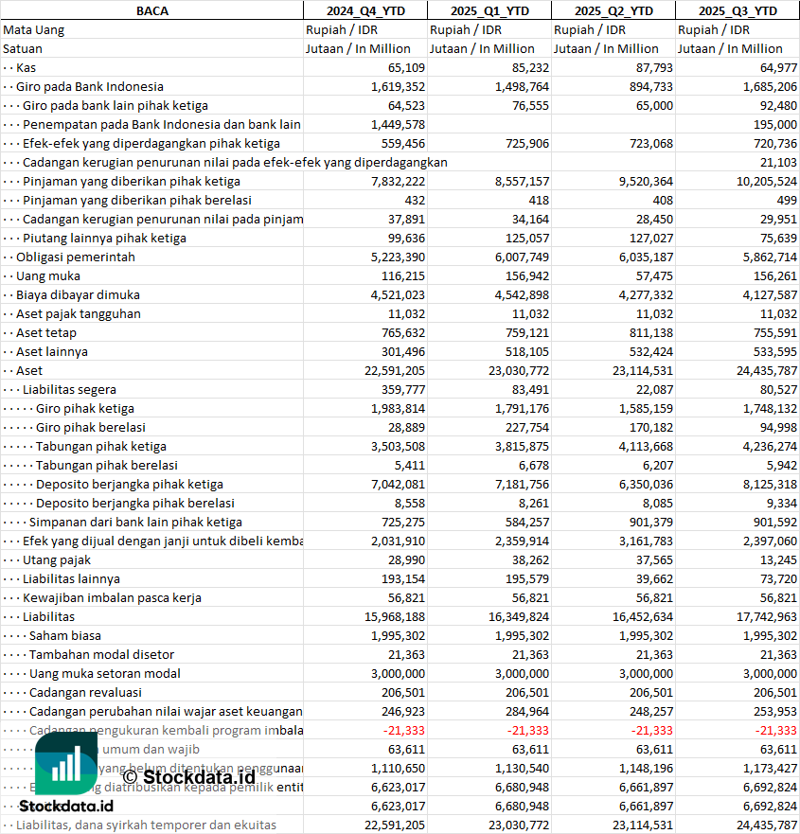Click the Satuan row label

tap(23, 49)
